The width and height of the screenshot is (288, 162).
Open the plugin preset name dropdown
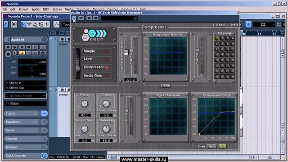[x=117, y=18]
